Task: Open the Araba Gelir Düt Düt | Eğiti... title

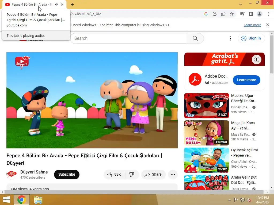Action: (244, 180)
